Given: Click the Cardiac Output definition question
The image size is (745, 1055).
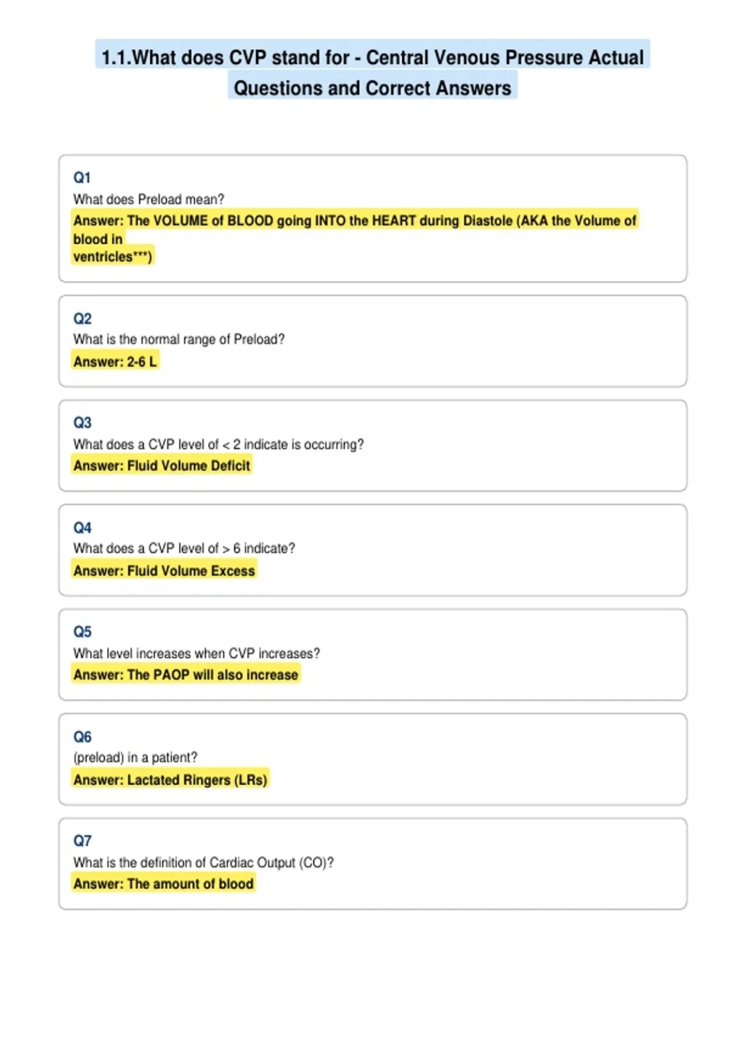Looking at the screenshot, I should [x=203, y=863].
